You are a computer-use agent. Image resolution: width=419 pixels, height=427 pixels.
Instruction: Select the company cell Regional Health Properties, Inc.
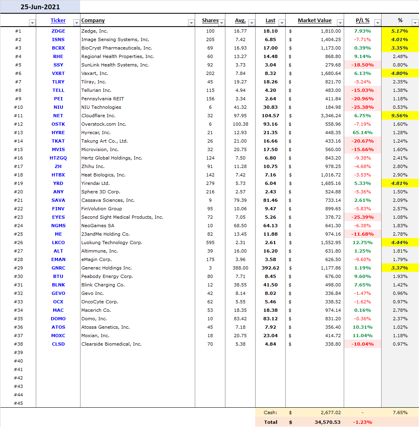point(138,56)
